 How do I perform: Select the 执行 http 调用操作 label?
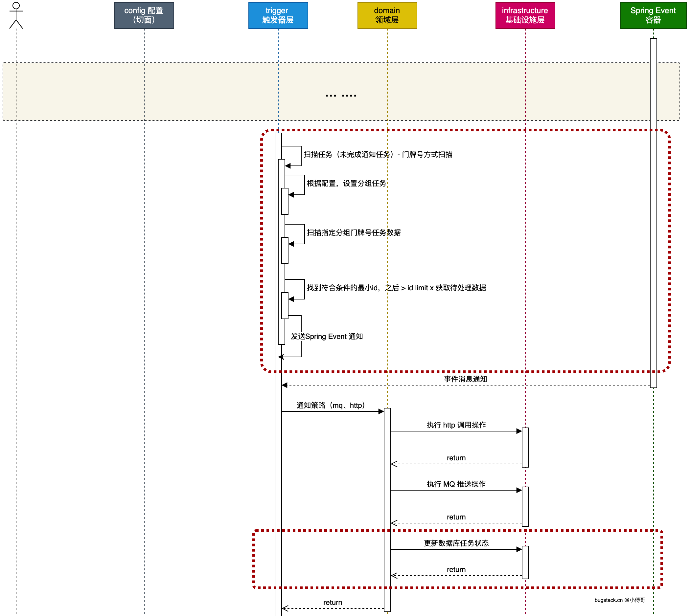(456, 425)
